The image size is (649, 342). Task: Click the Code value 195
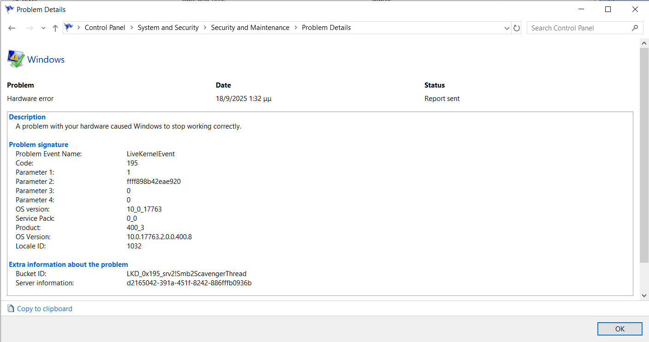(x=132, y=163)
